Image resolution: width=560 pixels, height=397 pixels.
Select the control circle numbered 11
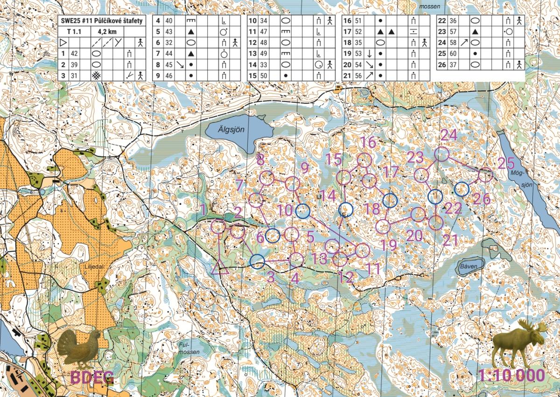tap(362, 251)
